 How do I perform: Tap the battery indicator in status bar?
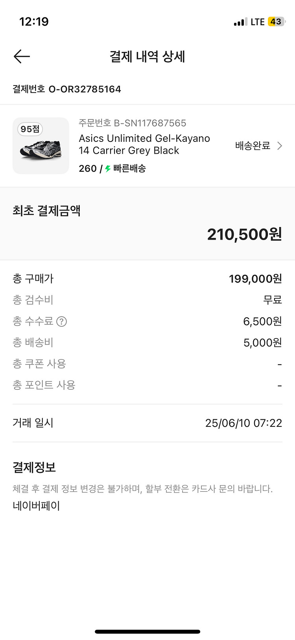click(x=276, y=22)
